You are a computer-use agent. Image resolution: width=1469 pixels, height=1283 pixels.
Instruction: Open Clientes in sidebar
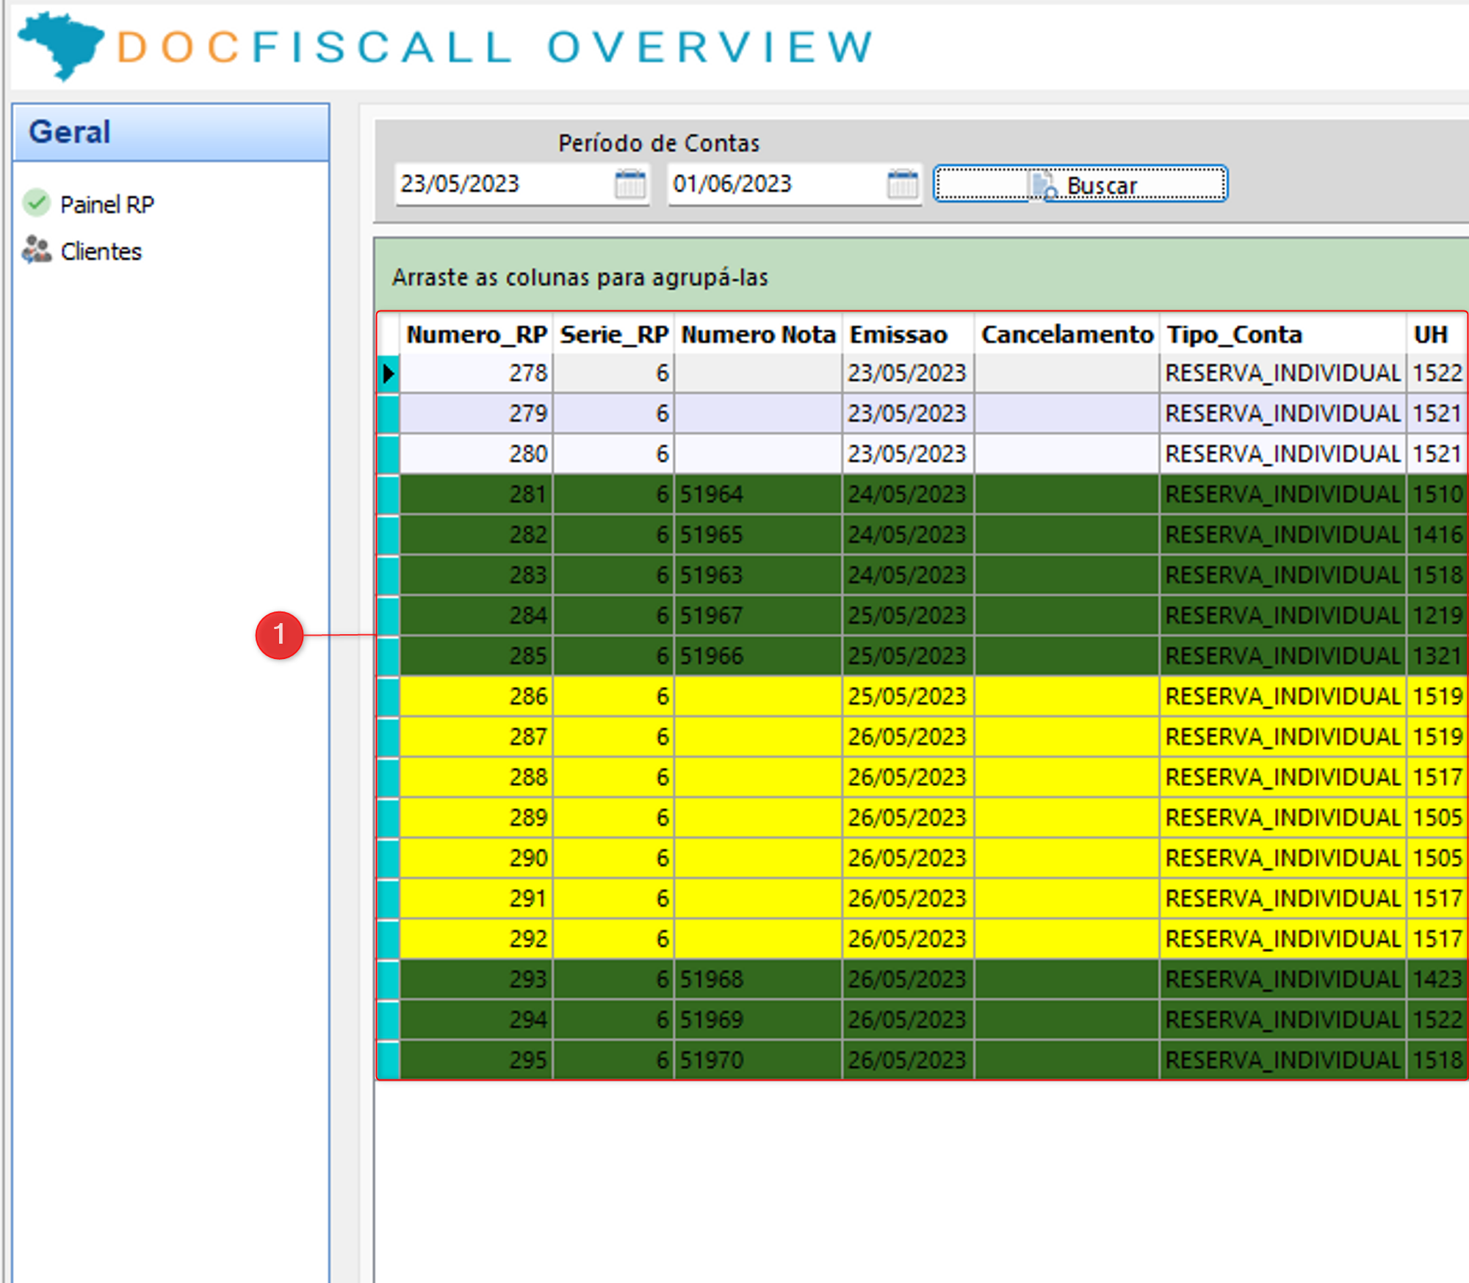click(x=101, y=251)
